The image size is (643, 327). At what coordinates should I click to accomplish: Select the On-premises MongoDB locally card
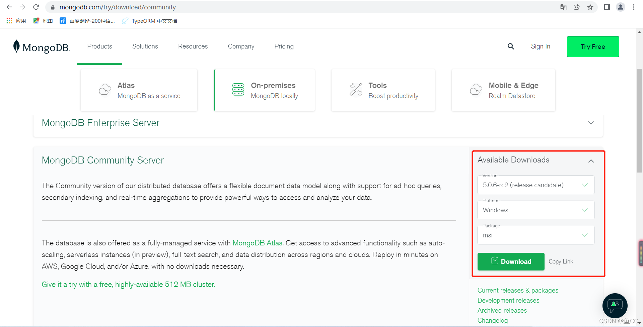265,90
